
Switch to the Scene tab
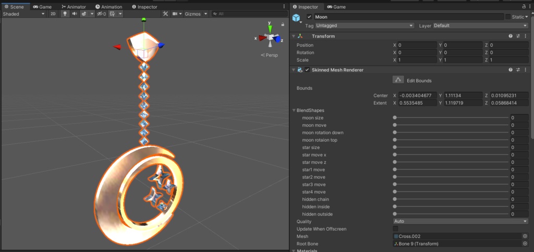[15, 7]
